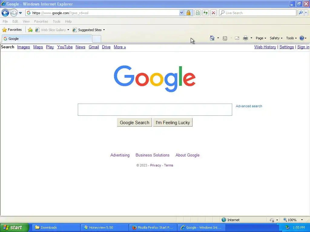Image resolution: width=310 pixels, height=232 pixels.
Task: Click the Google search text box
Action: pyautogui.click(x=155, y=110)
